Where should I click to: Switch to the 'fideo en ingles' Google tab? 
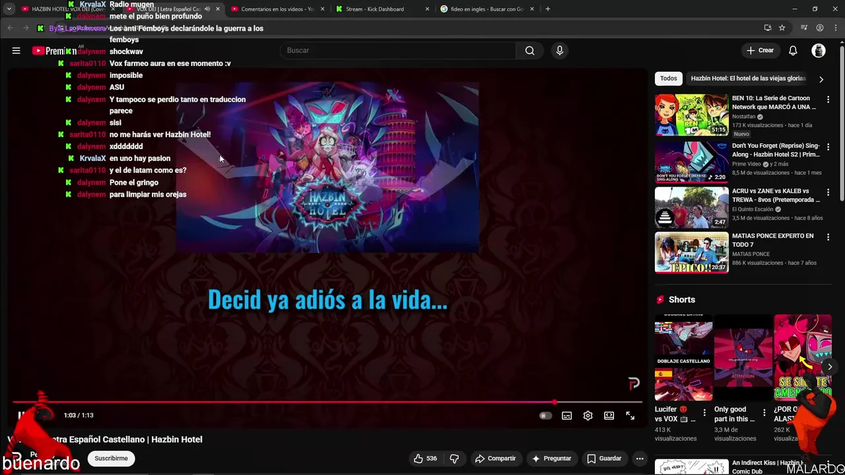pyautogui.click(x=487, y=9)
